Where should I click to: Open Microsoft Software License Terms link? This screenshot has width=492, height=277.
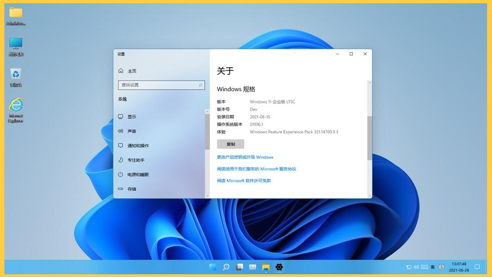(244, 181)
